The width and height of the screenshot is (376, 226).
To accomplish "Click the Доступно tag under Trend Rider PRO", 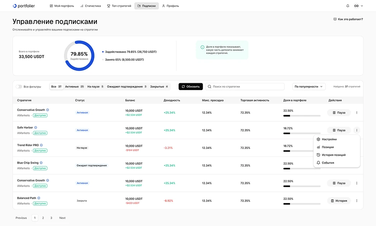I will tap(40, 151).
